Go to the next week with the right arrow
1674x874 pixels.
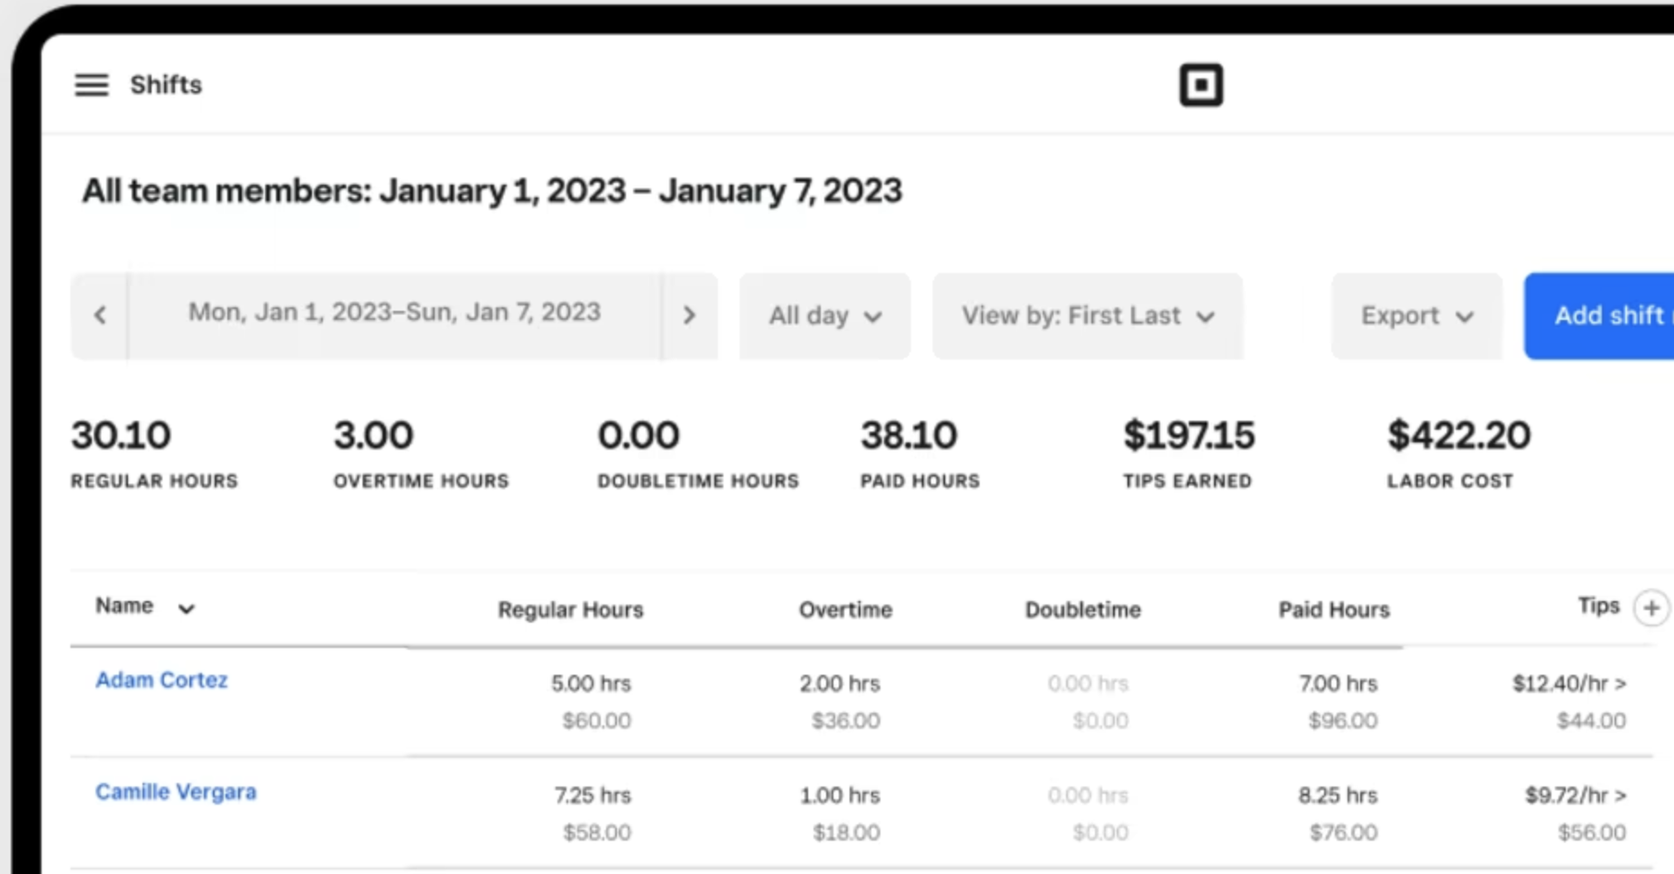(x=689, y=315)
